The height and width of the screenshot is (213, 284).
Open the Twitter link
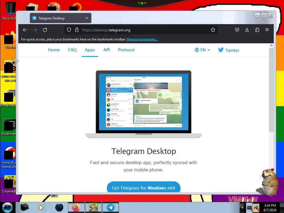pyautogui.click(x=229, y=50)
